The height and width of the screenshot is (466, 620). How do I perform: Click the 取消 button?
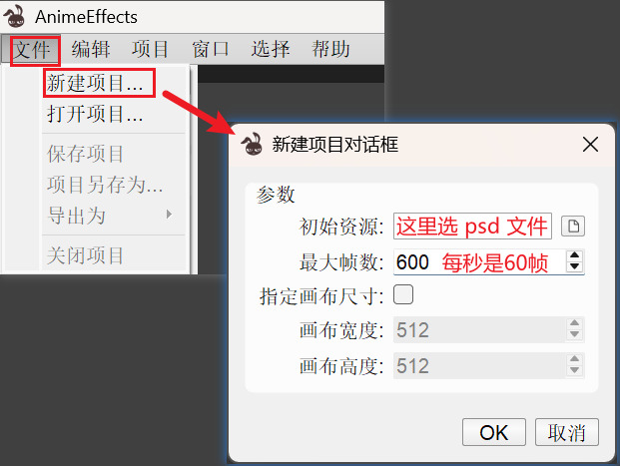567,432
